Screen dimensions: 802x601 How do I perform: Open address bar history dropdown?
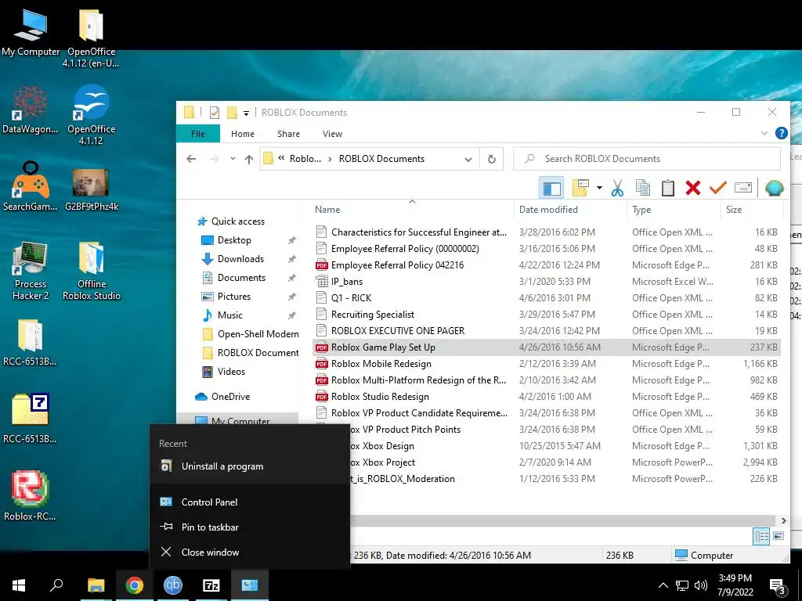[x=468, y=160]
